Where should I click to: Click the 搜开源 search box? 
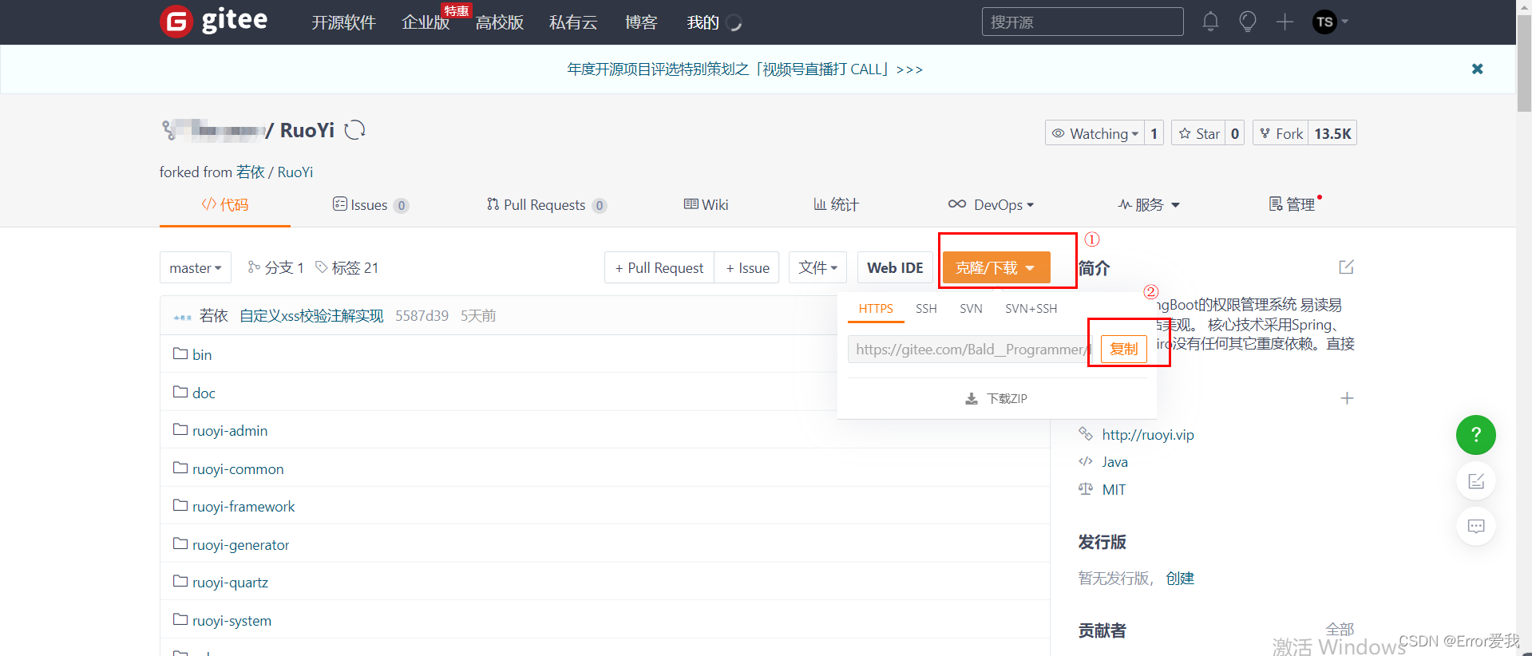click(1083, 22)
